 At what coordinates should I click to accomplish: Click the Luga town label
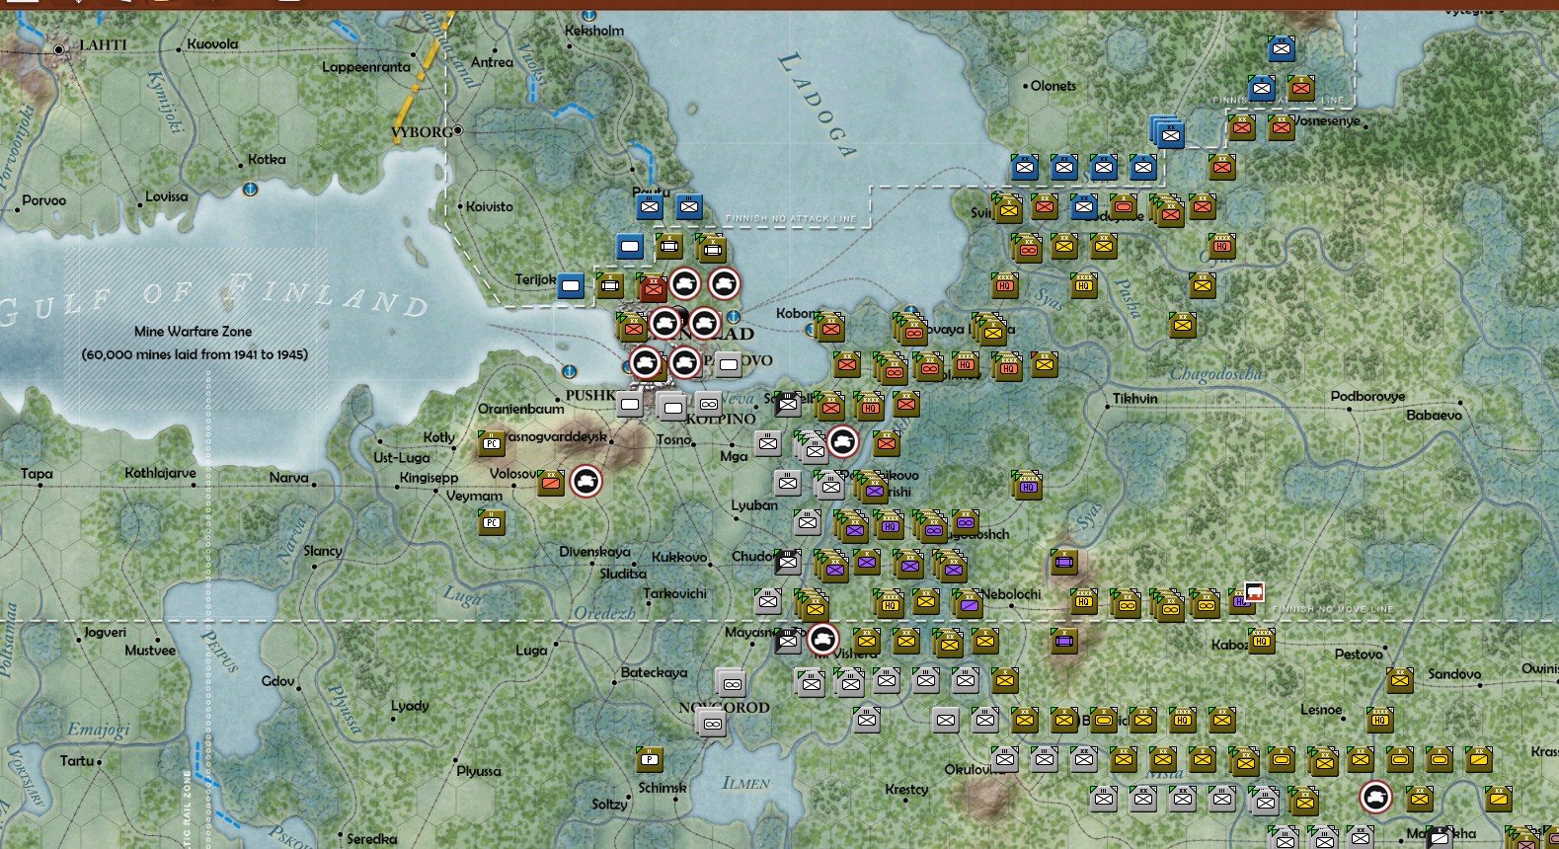(531, 651)
